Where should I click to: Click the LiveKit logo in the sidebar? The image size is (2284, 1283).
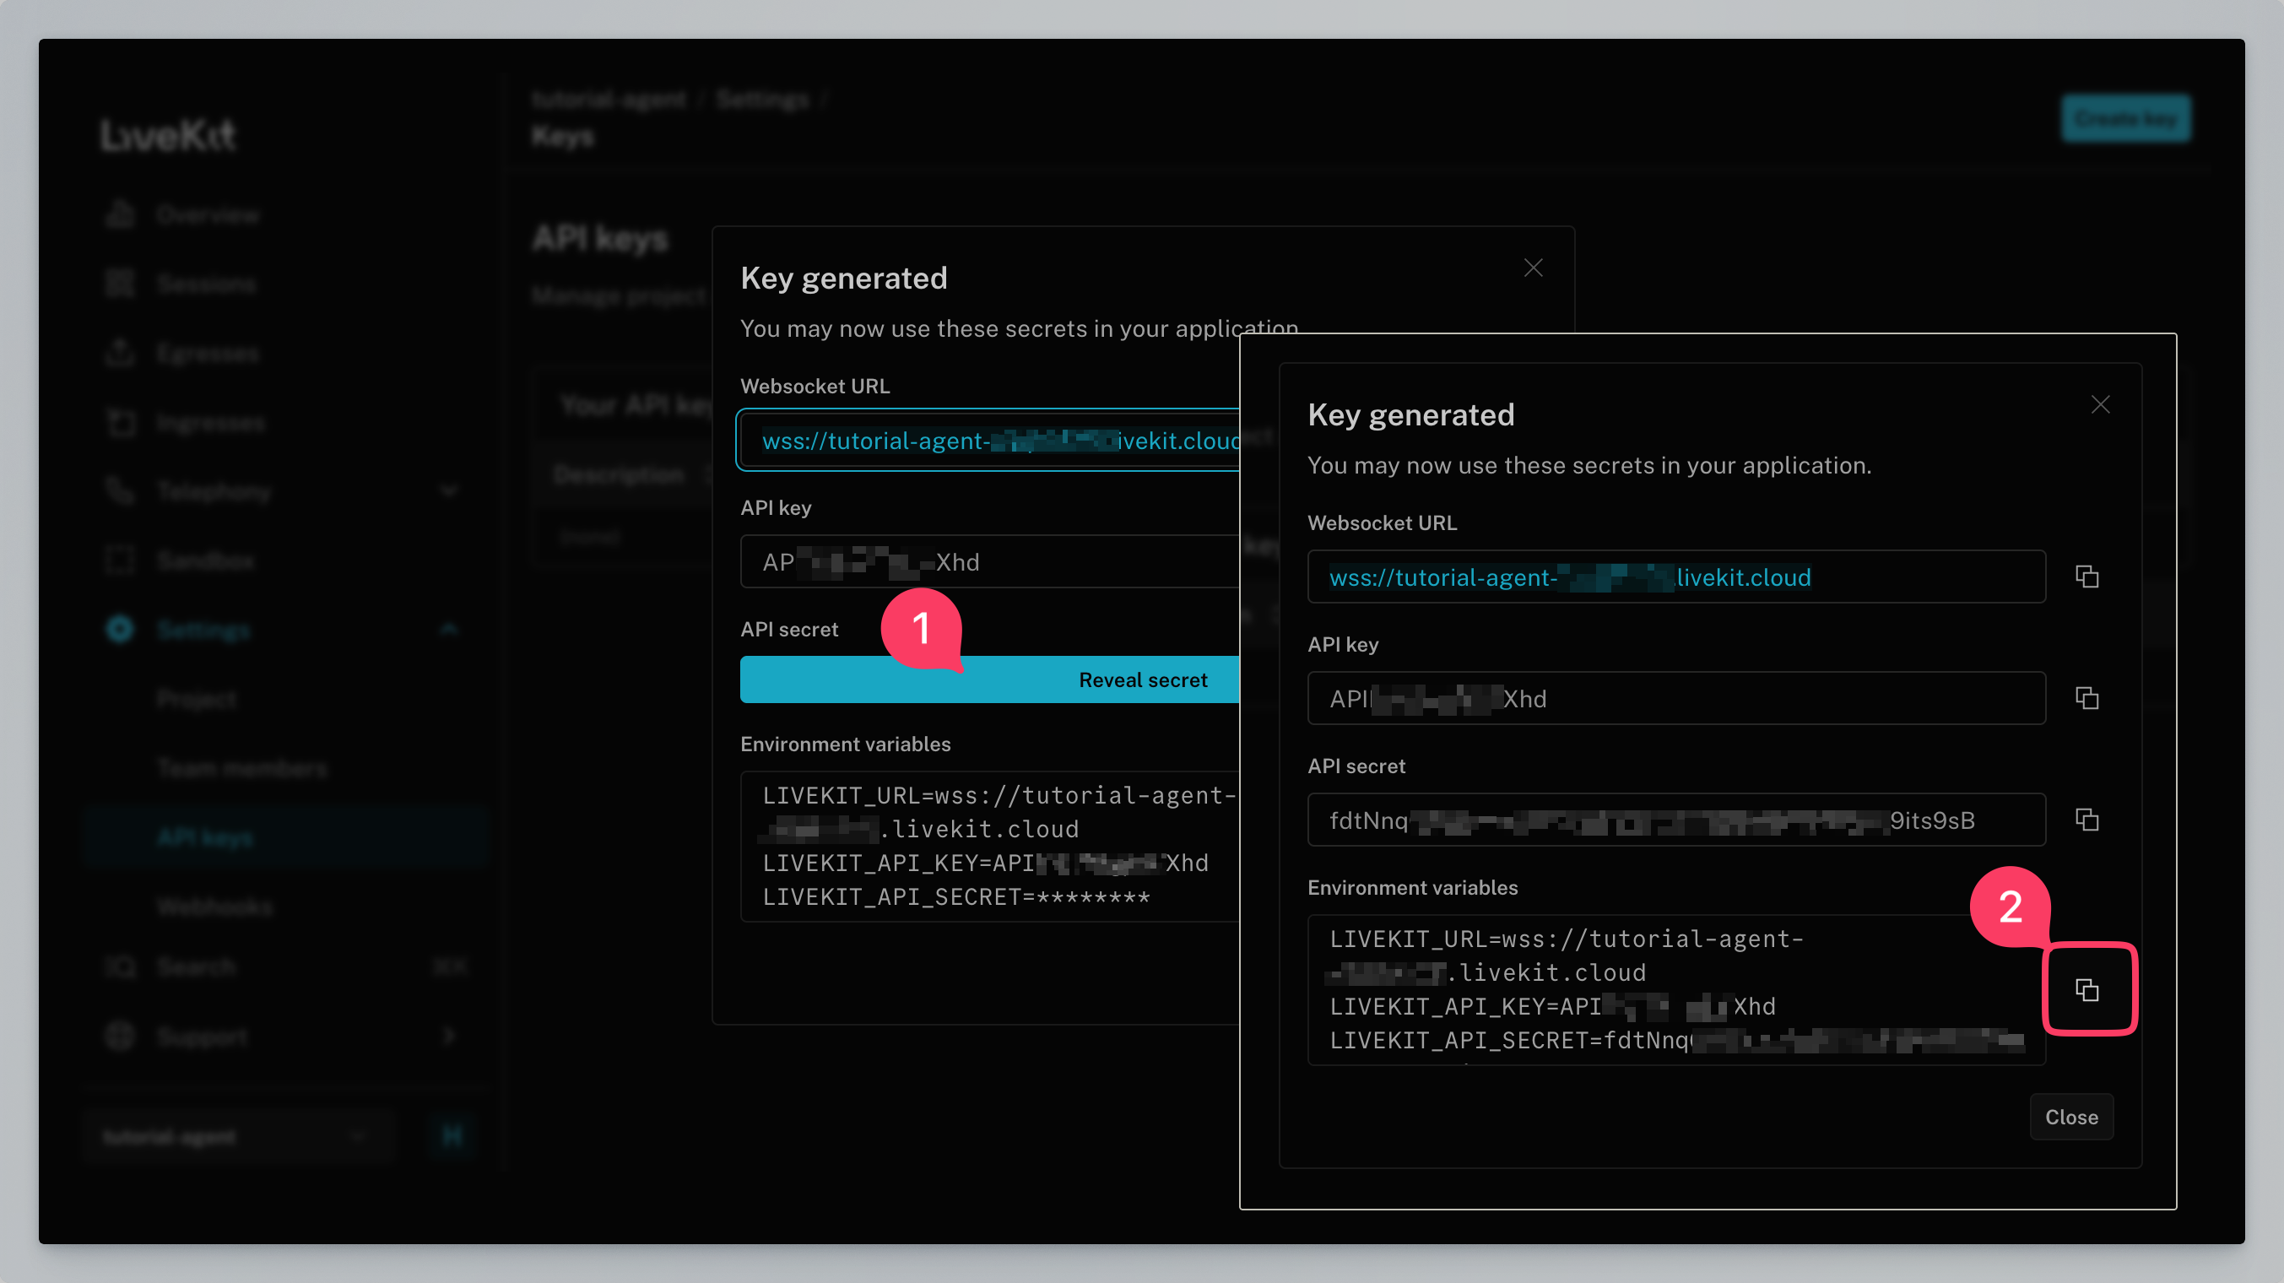[x=168, y=136]
